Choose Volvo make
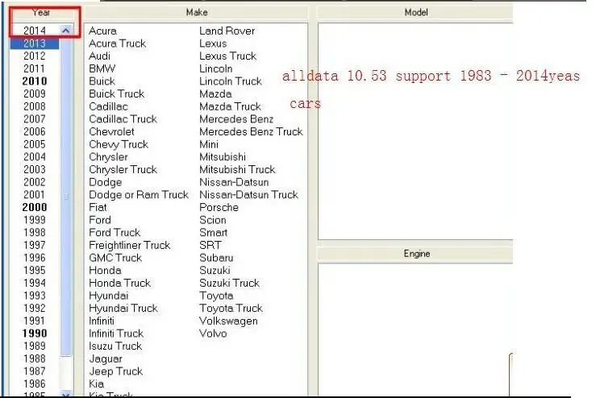600x398 pixels. click(213, 334)
